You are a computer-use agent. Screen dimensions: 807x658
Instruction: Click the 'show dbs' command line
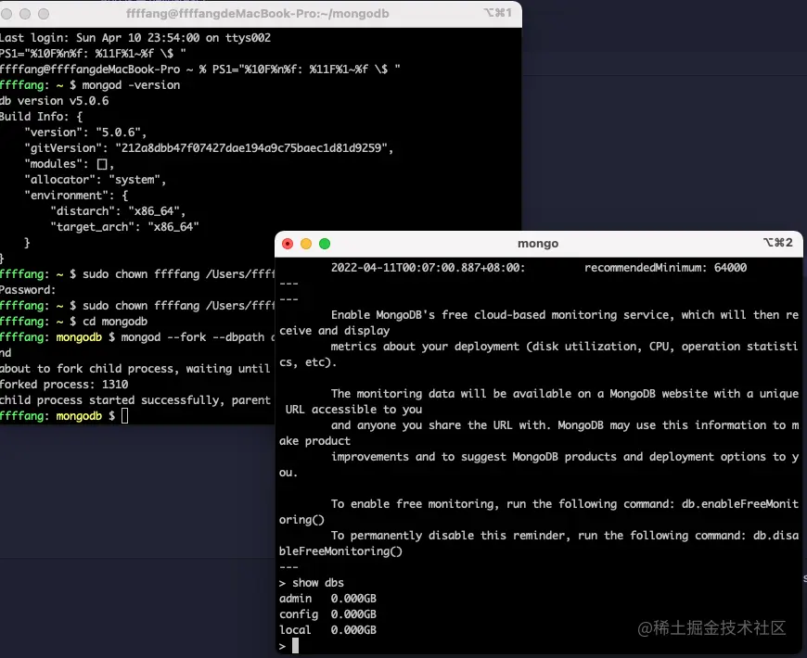tap(312, 582)
